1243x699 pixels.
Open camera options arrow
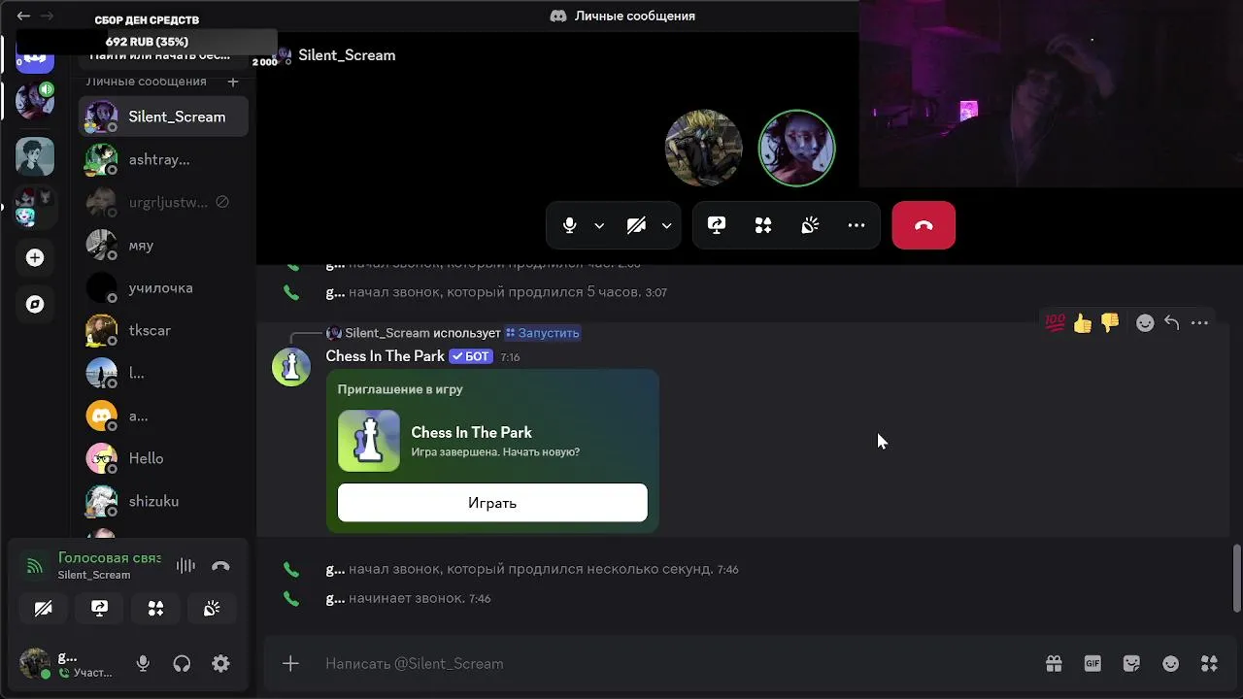click(x=666, y=225)
